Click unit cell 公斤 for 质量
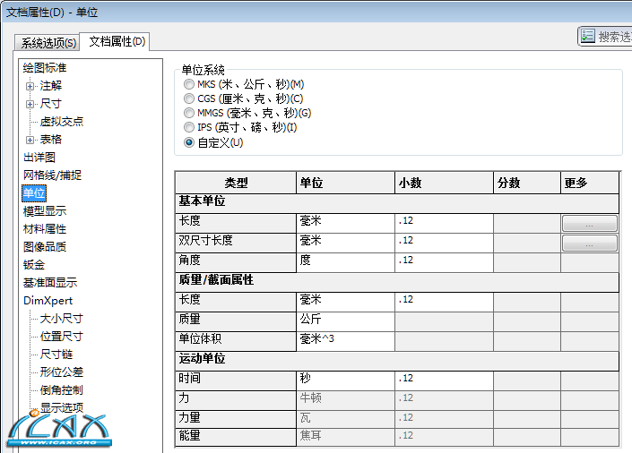This screenshot has height=453, width=632. 345,321
